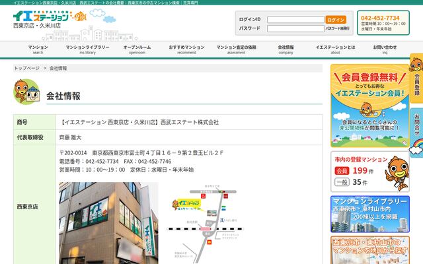The image size is (423, 264).
Task: Click the 市内の登録マンション count box
Action: pyautogui.click(x=370, y=172)
